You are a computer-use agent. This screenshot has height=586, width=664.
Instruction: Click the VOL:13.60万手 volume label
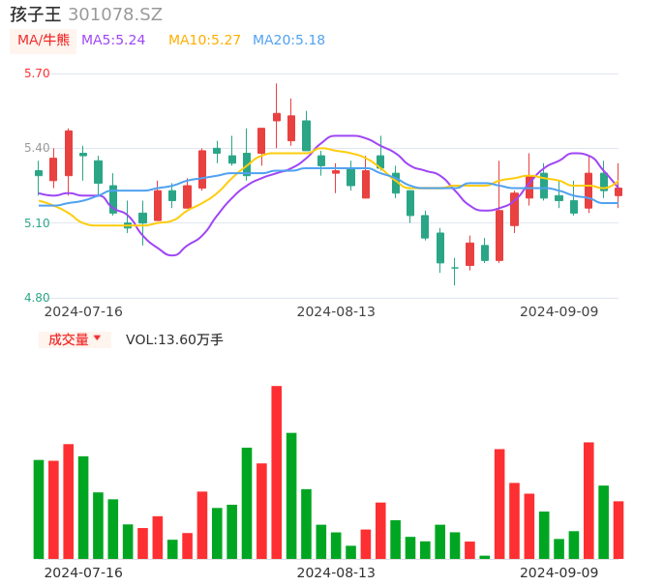click(x=174, y=339)
